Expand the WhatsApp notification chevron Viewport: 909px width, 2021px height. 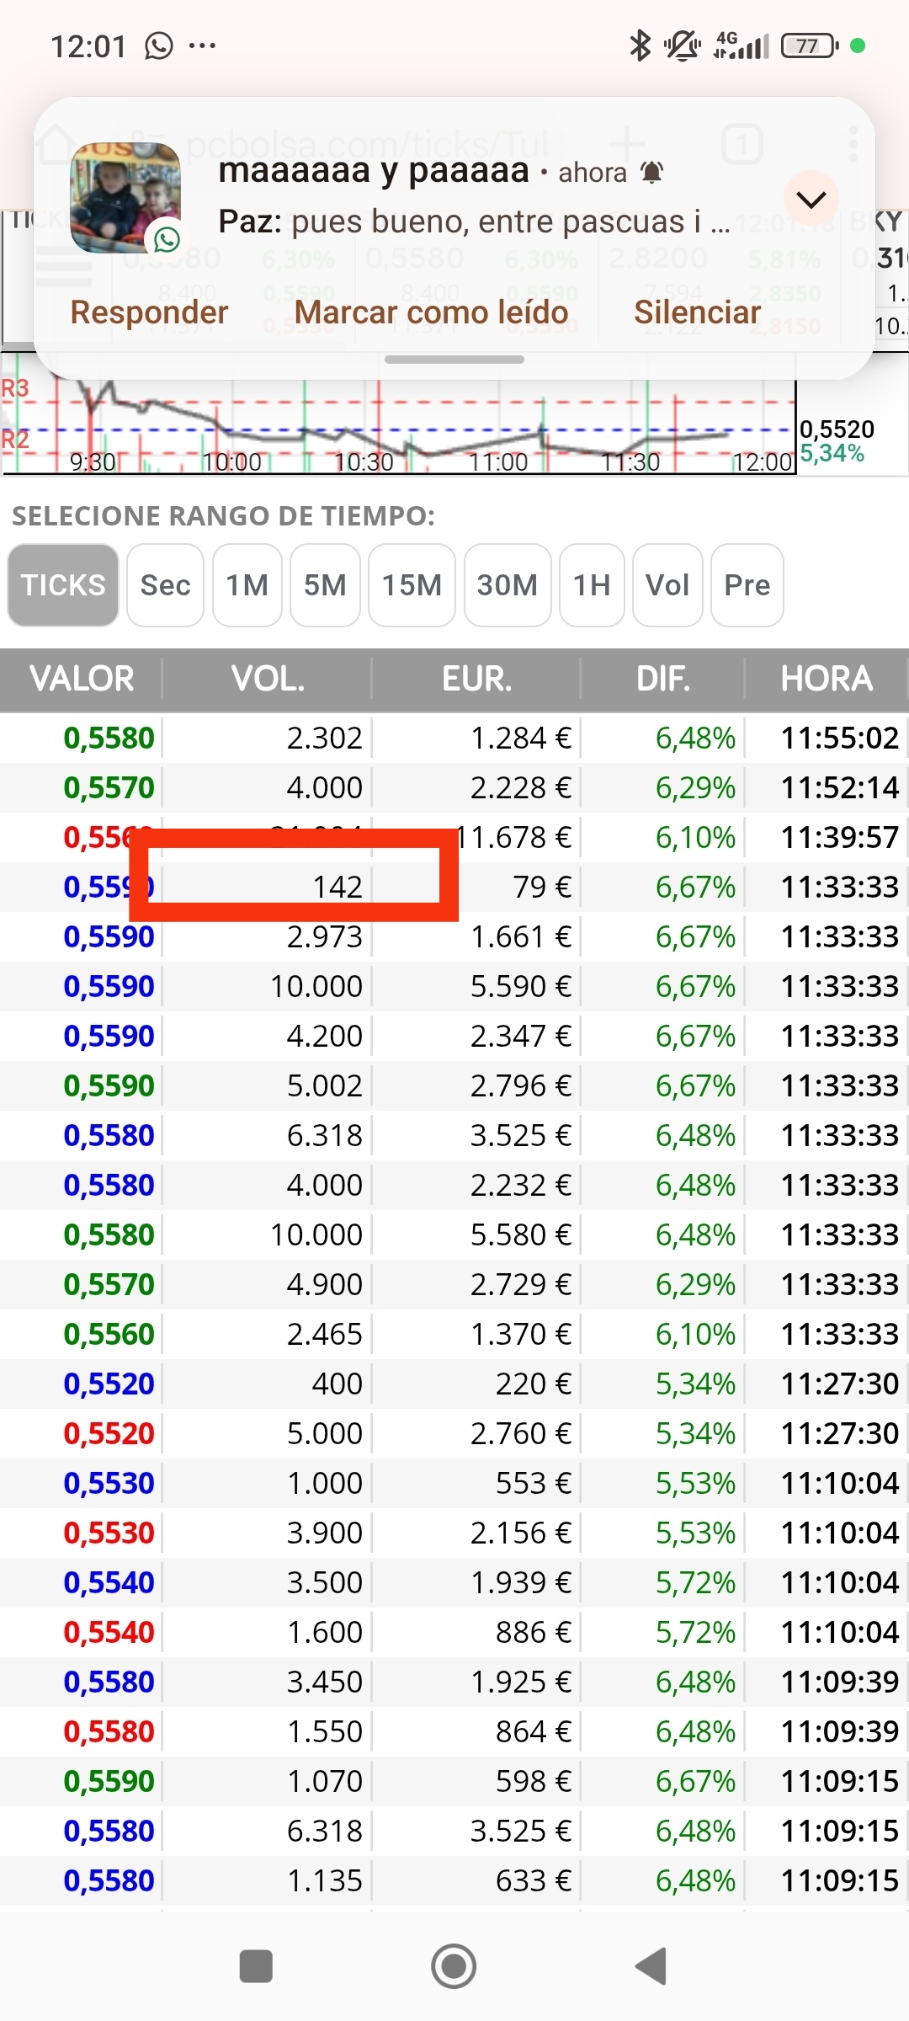[811, 200]
